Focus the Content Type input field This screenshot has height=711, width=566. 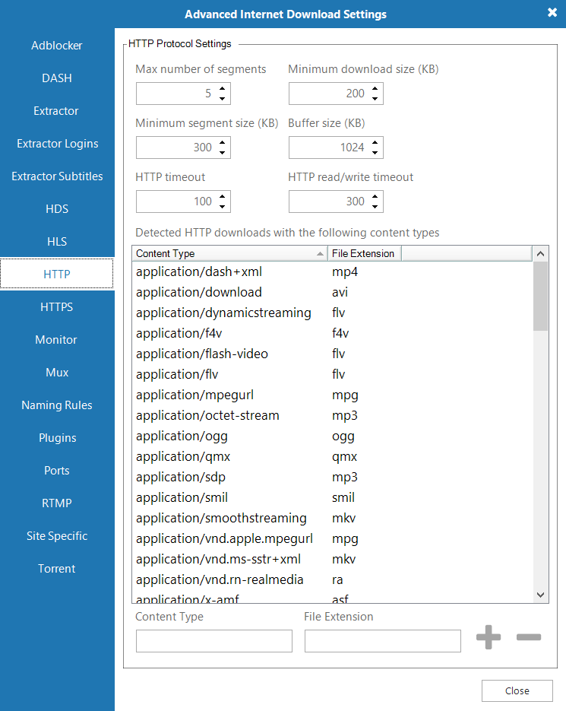coord(214,641)
